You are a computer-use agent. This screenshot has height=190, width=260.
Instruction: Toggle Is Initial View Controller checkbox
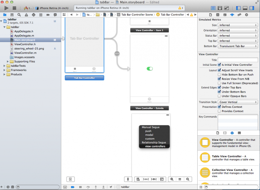[x=219, y=65]
